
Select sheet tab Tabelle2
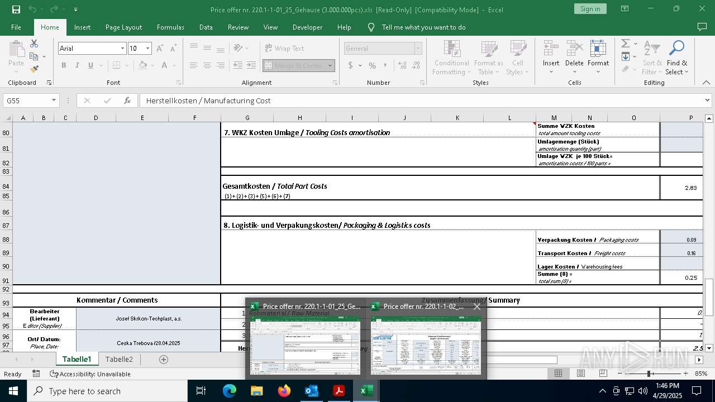pos(119,359)
